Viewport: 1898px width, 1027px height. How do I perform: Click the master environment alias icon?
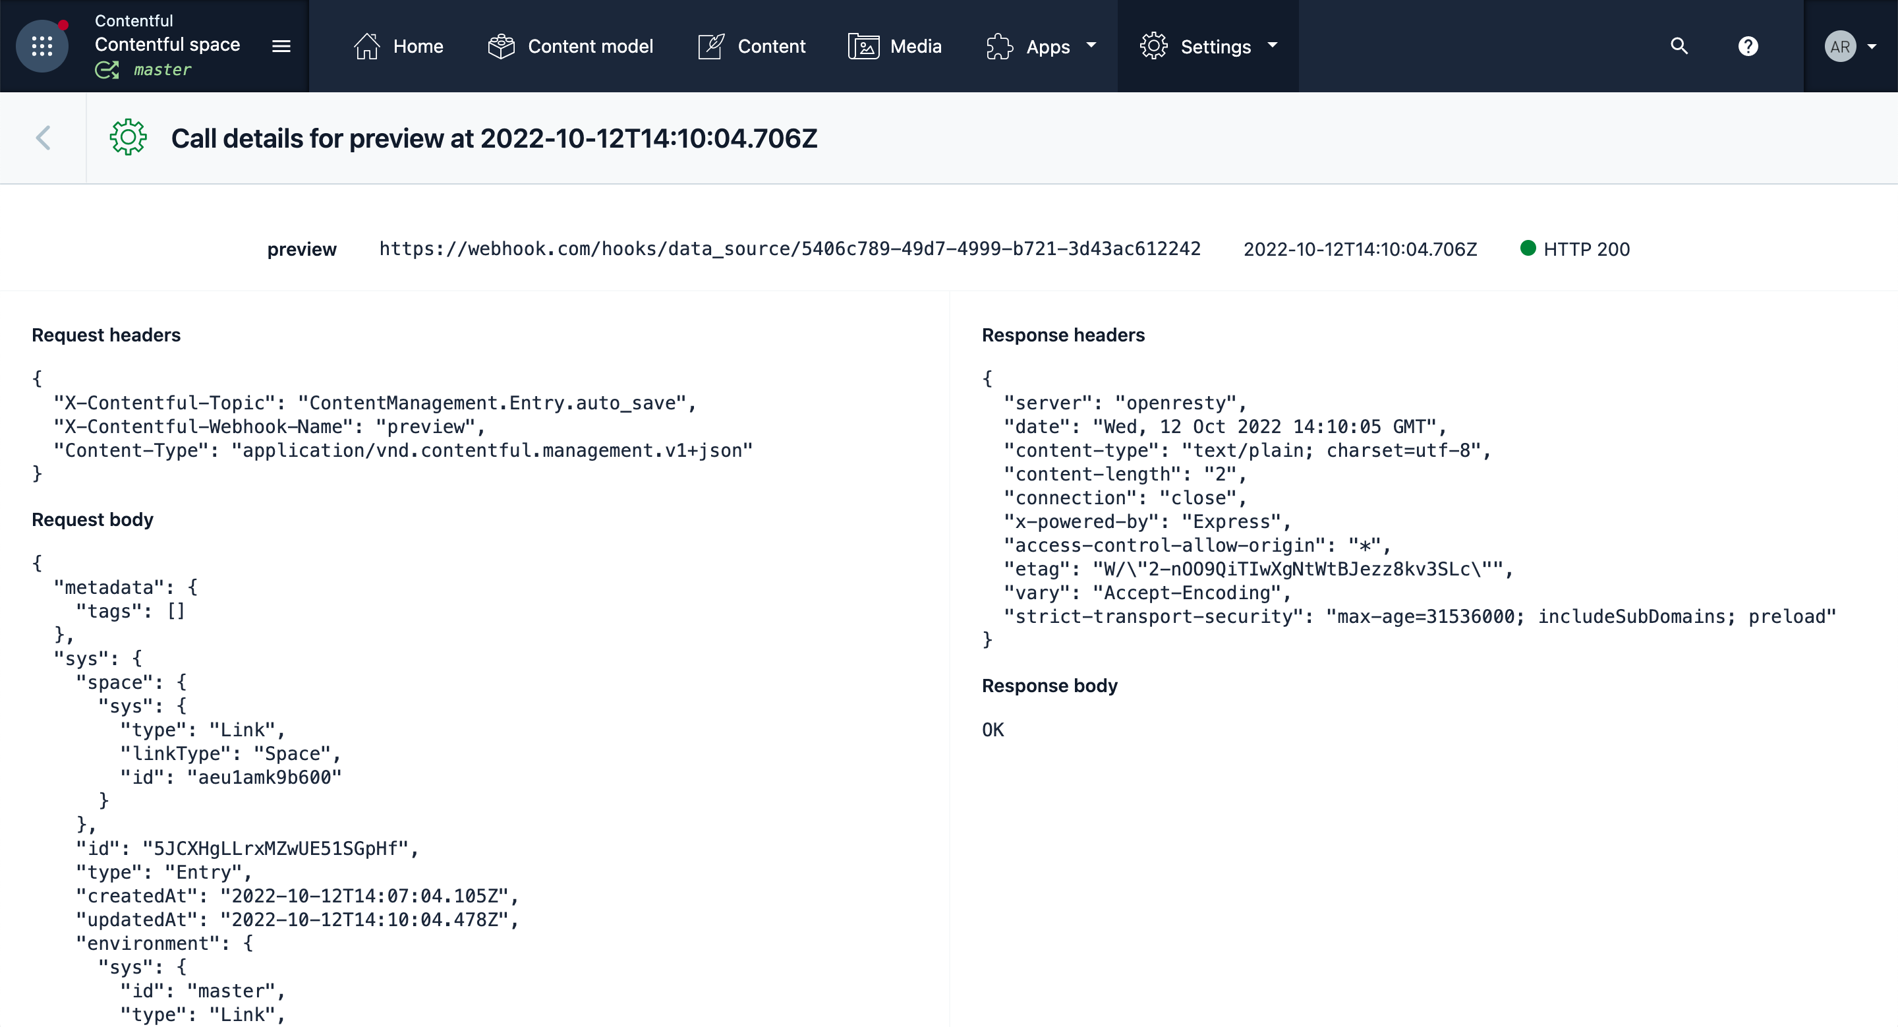[x=107, y=70]
